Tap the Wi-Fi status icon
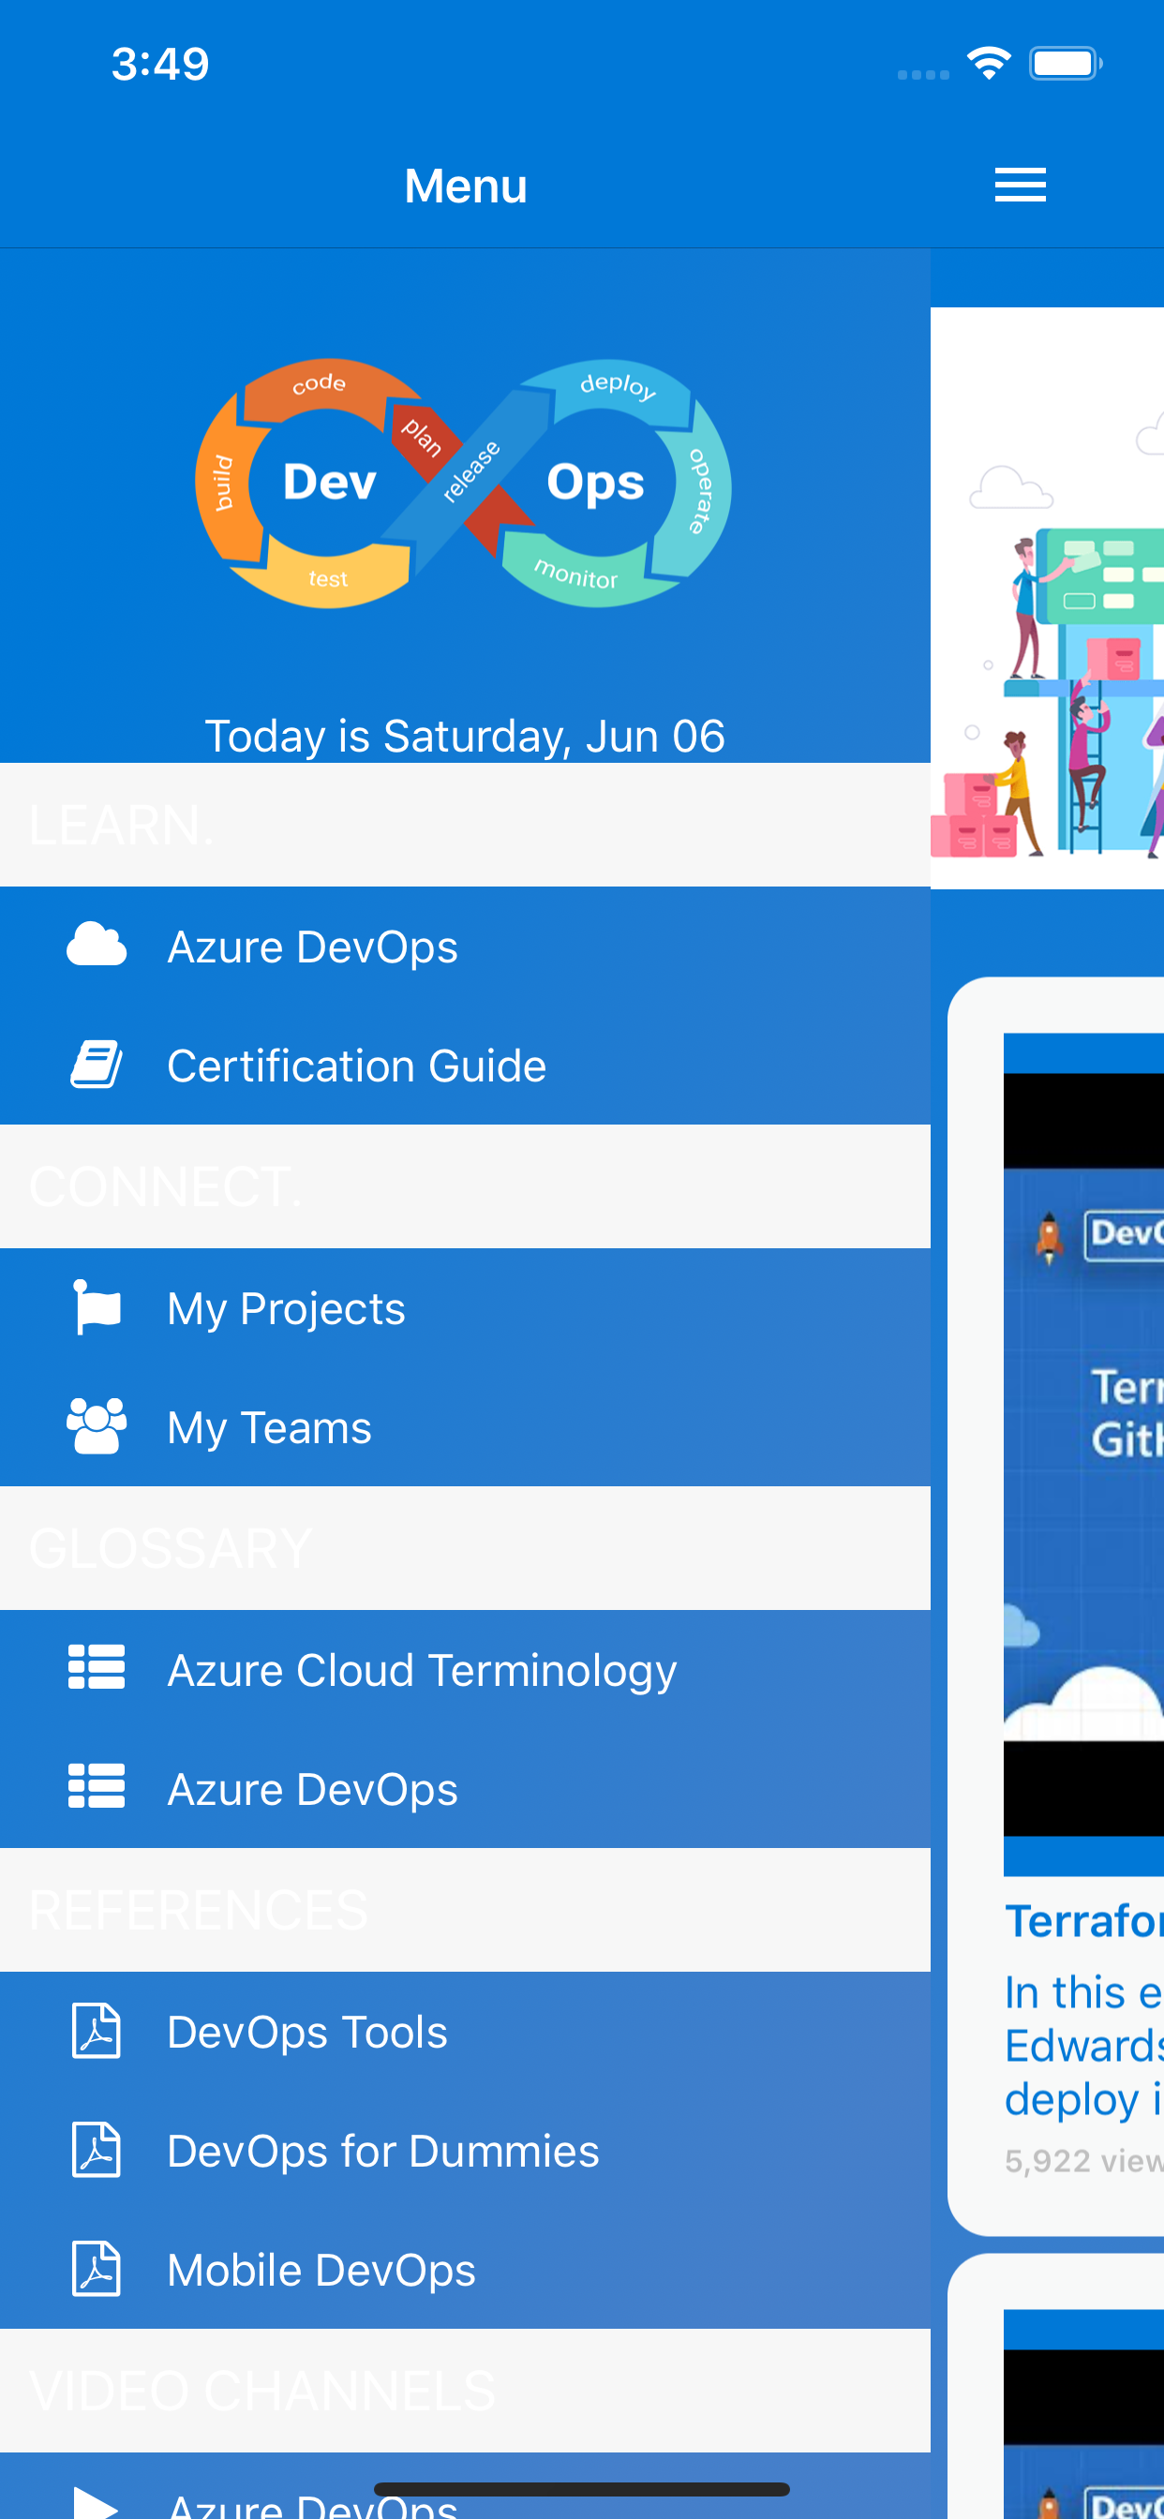 988,64
